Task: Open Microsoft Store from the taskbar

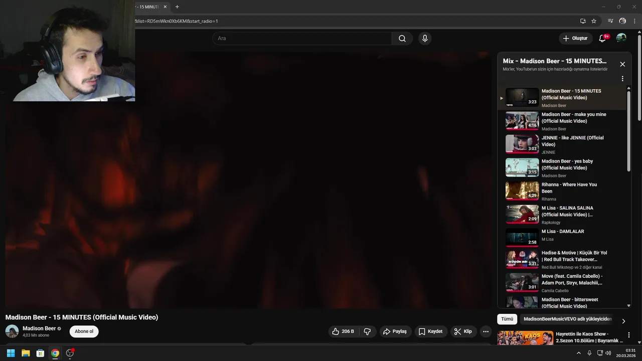Action: pyautogui.click(x=40, y=353)
